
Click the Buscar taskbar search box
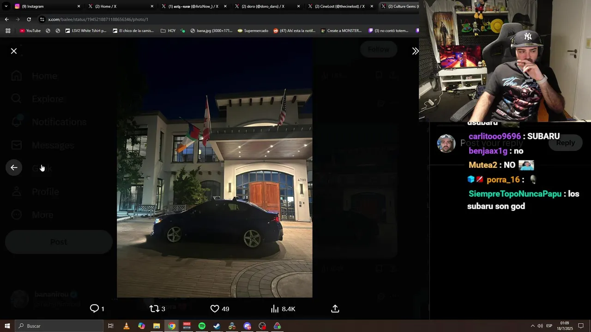(59, 326)
